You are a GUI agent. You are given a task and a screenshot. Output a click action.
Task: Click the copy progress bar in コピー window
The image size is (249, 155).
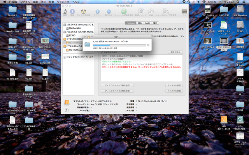119,45
